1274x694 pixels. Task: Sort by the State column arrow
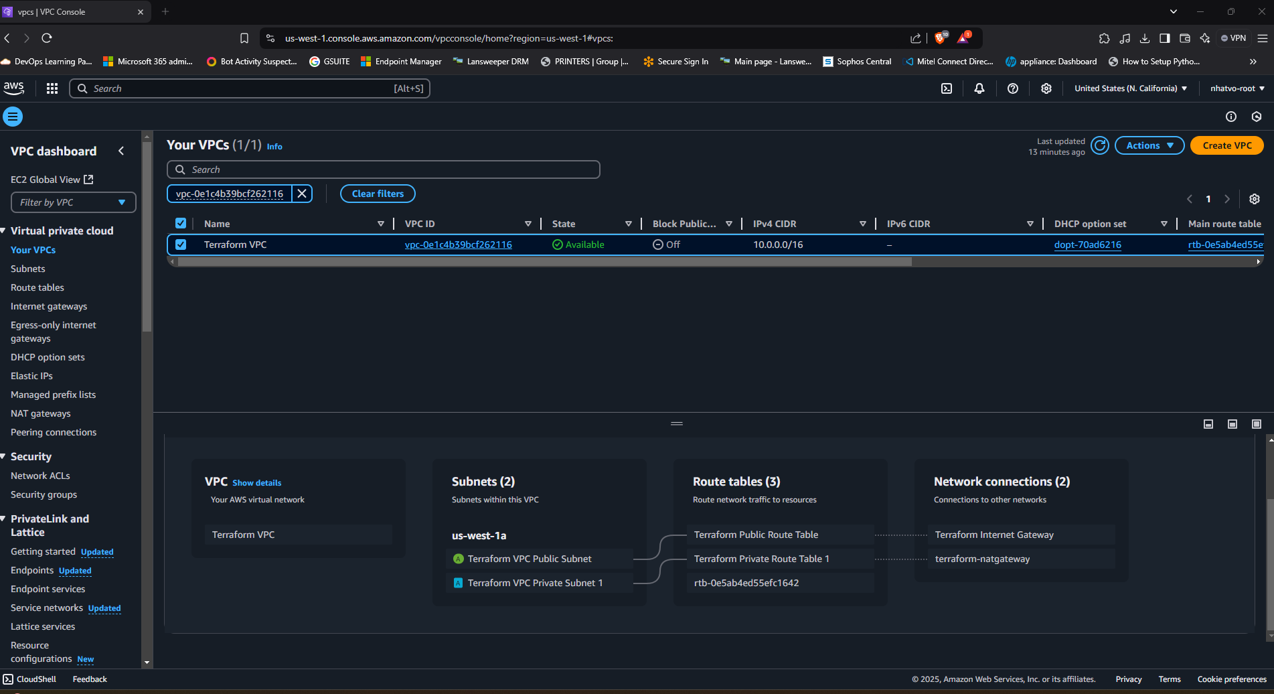pos(629,224)
